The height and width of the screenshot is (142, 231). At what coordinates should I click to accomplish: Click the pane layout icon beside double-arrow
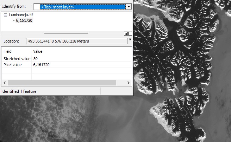[x=130, y=33]
